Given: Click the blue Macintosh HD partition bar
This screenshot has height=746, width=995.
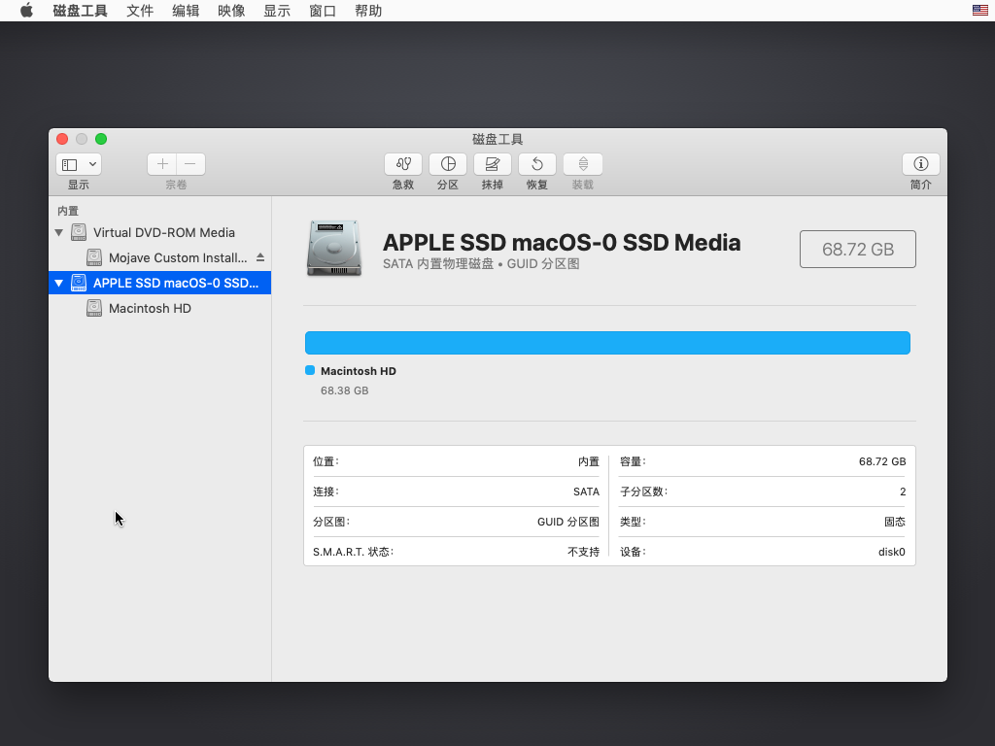Looking at the screenshot, I should [x=607, y=343].
